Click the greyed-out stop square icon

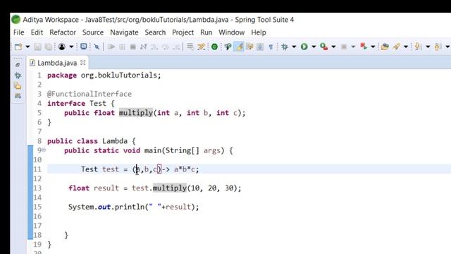(343, 47)
